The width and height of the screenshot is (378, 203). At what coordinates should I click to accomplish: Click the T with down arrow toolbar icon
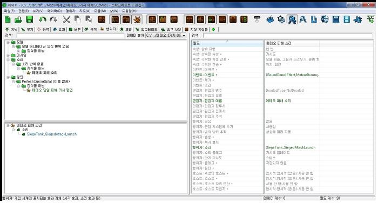[257, 19]
